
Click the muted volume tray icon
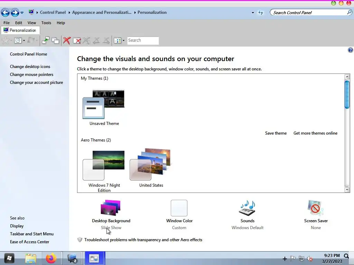point(310,258)
